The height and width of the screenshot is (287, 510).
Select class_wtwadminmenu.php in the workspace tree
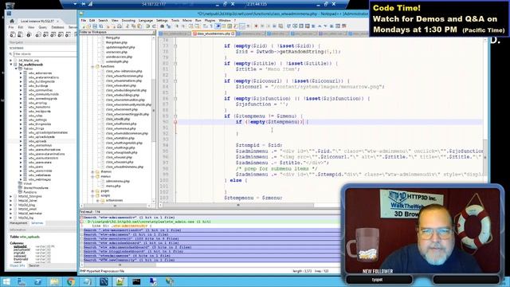(124, 167)
